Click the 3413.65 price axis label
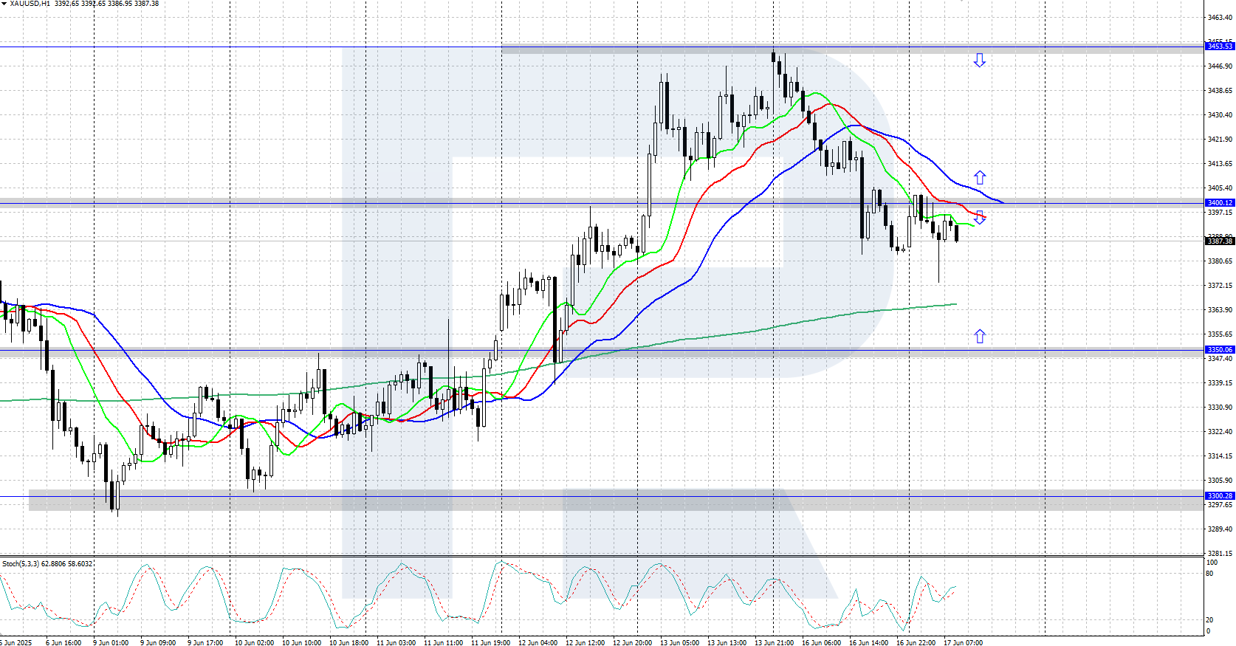Viewport: 1236px width, 646px height. coord(1220,164)
